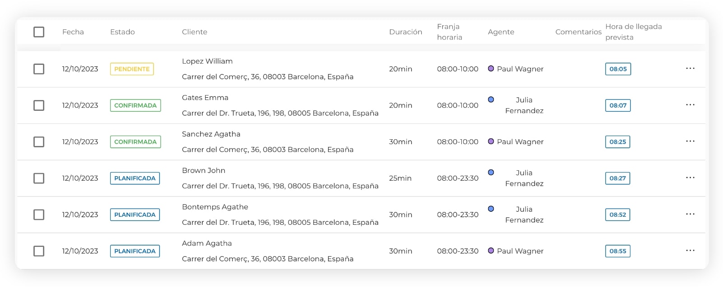Viewport: 723px width, 287px height.
Task: Open the dropdown menu for Sanchez Agatha's confirmed visit
Action: [690, 141]
